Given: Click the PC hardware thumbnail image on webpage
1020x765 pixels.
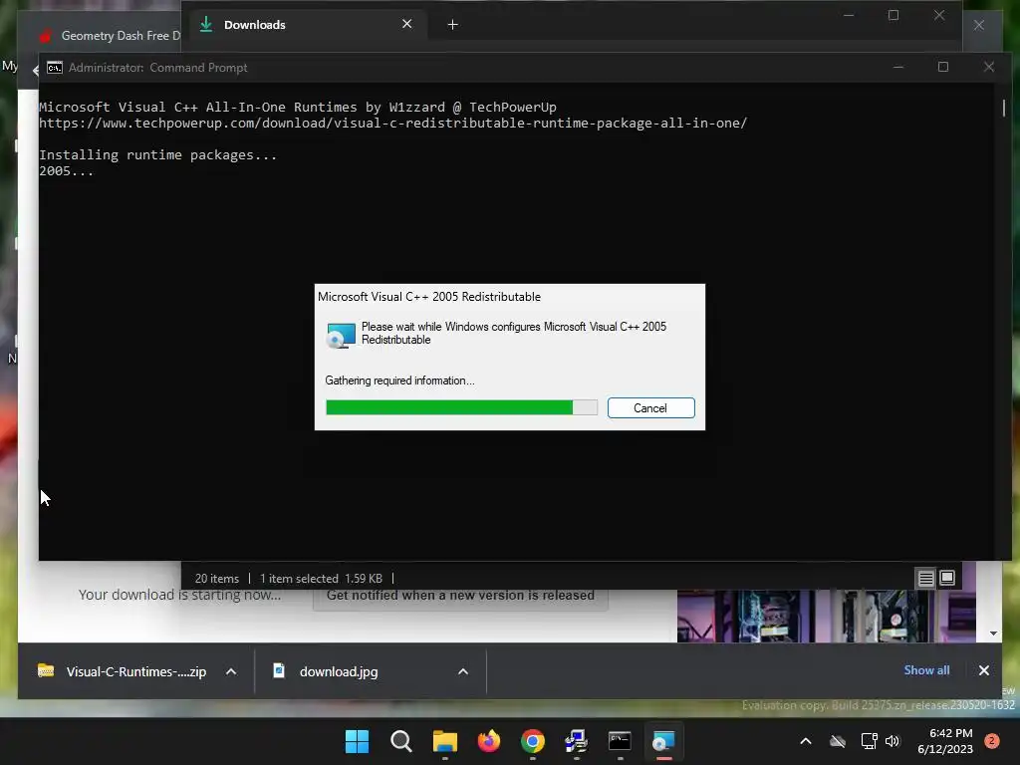Looking at the screenshot, I should pyautogui.click(x=826, y=616).
